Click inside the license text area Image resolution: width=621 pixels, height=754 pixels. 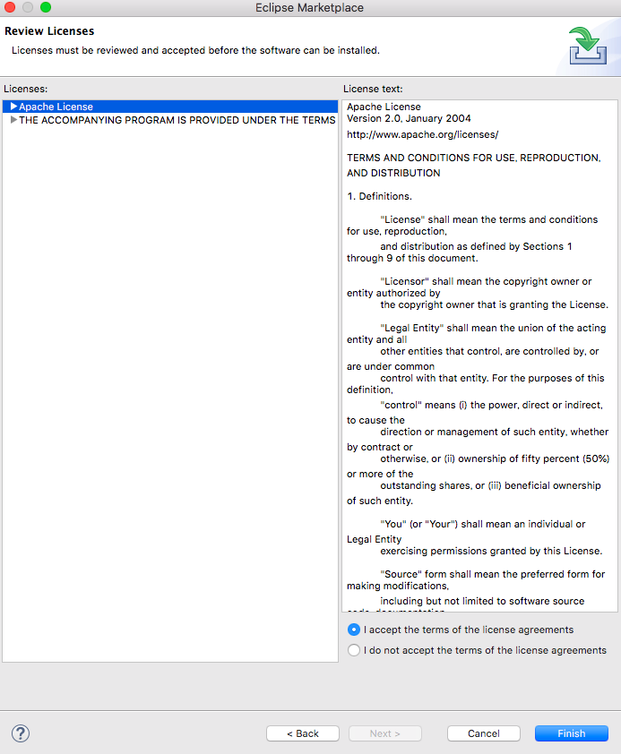point(479,356)
